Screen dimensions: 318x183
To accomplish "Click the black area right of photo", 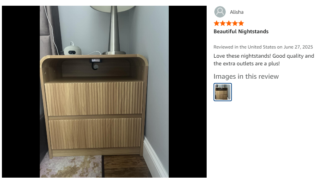I will click(188, 92).
